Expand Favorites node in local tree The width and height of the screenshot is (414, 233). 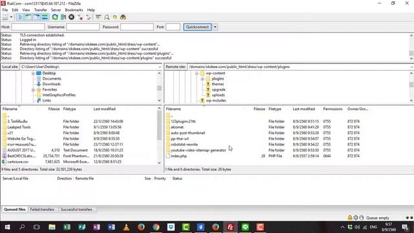tap(33, 90)
